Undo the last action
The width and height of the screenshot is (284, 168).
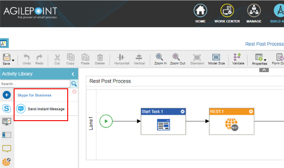pyautogui.click(x=27, y=59)
